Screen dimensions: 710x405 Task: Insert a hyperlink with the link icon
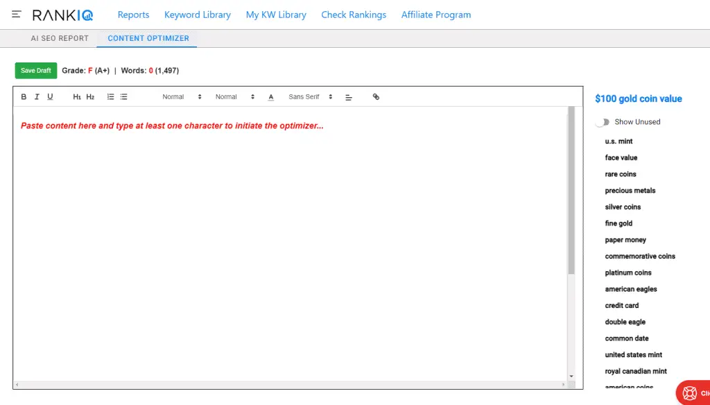(x=376, y=97)
